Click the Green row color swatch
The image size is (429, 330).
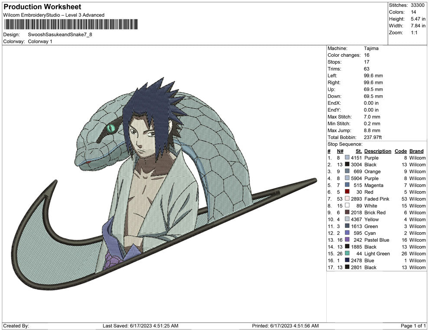[x=347, y=226]
